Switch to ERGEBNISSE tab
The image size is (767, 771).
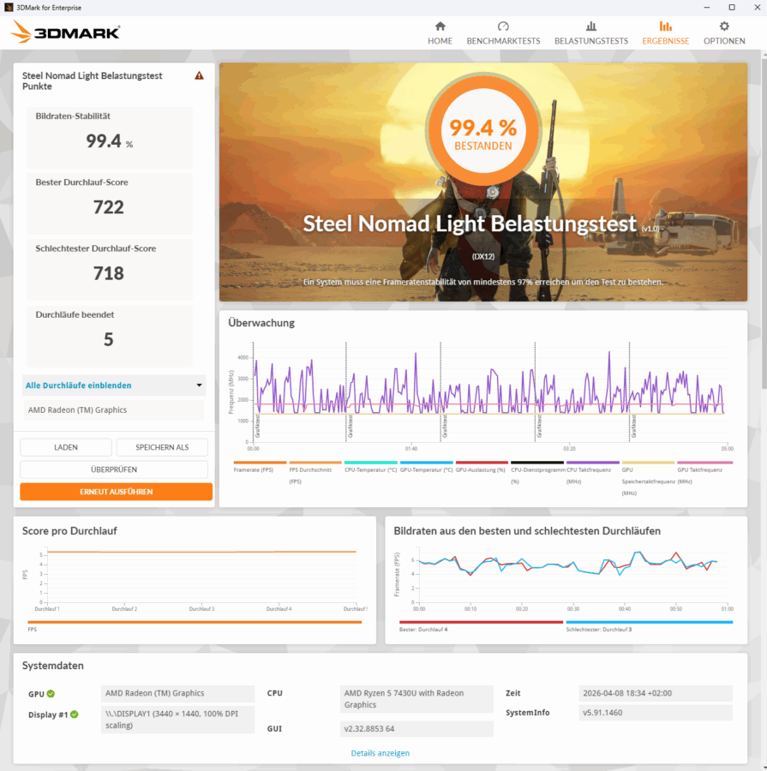pyautogui.click(x=665, y=41)
